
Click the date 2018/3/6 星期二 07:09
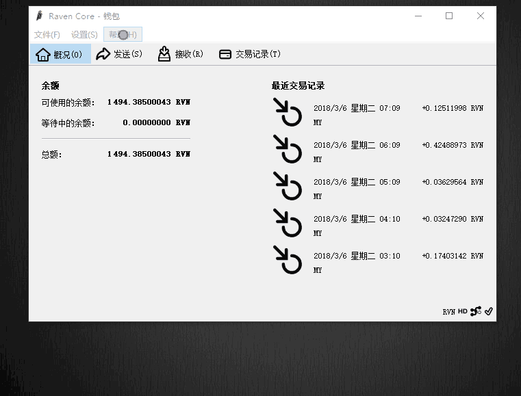(x=357, y=108)
